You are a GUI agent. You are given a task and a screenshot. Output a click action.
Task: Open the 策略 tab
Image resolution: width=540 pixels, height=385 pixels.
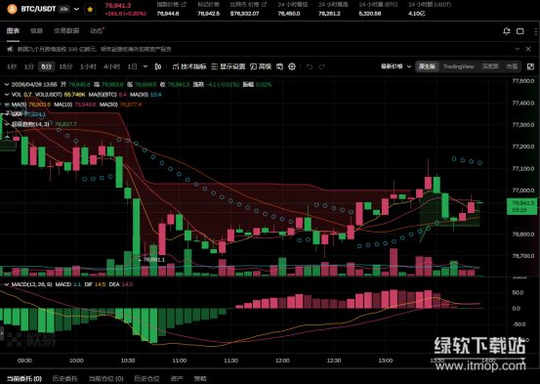(200, 378)
